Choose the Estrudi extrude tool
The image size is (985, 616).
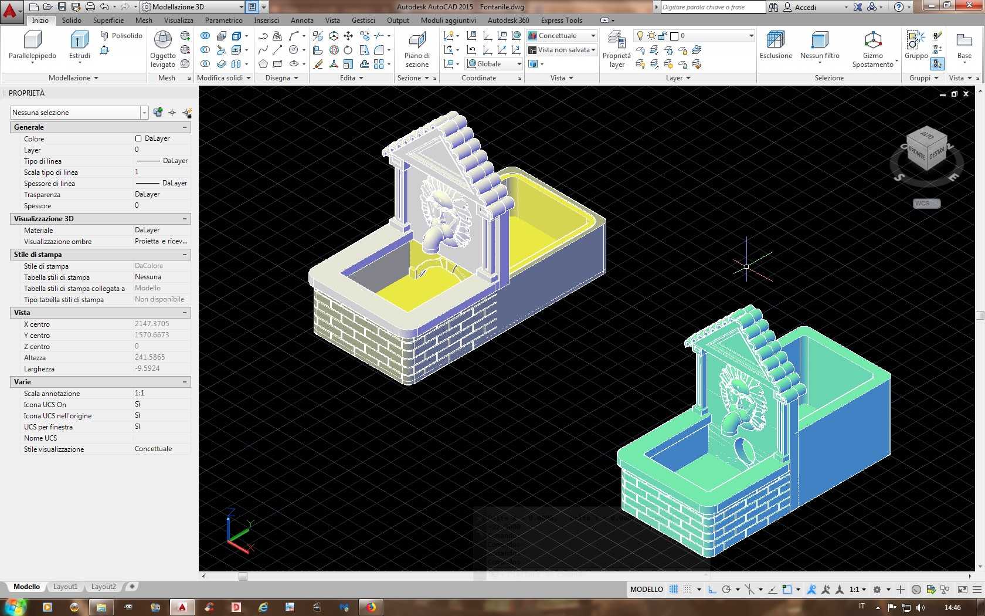[x=80, y=45]
